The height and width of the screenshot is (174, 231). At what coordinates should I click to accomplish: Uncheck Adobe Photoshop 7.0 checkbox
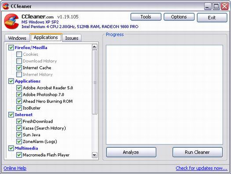19,94
